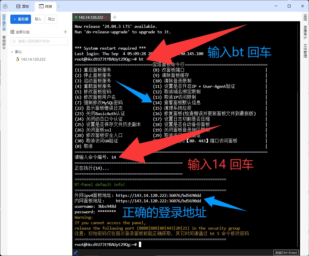Viewport: 309px width, 256px height.
Task: Collapse the 默认 group
Action: click(x=12, y=52)
